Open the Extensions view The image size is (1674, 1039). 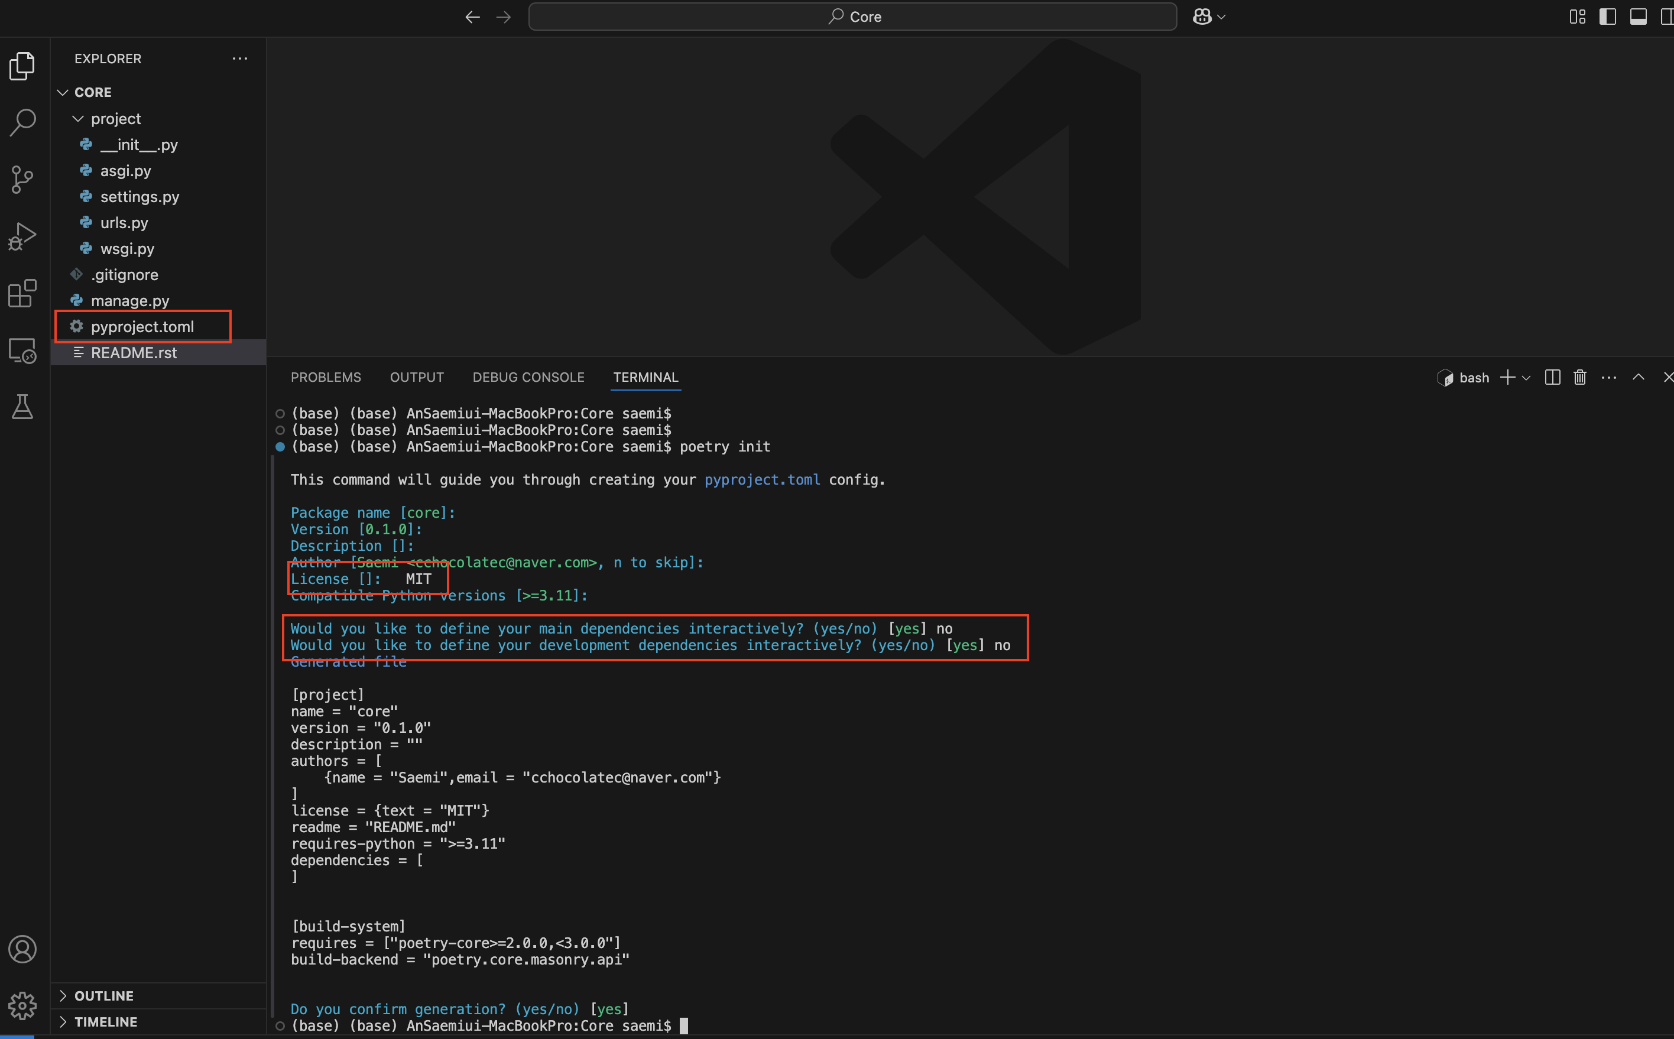[x=22, y=293]
